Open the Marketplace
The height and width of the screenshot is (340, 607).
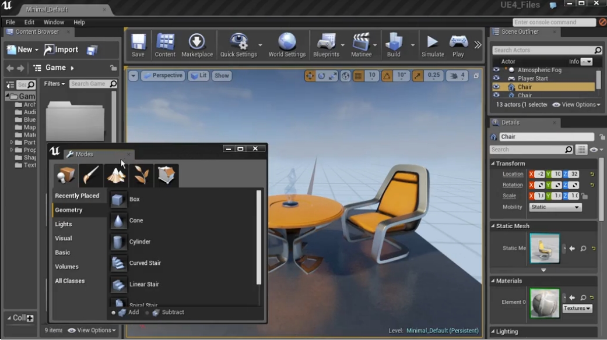tap(197, 45)
